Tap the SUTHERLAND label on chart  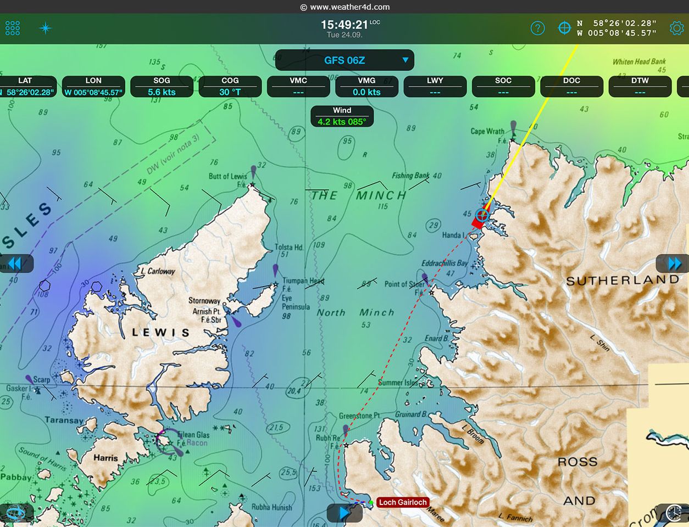(x=623, y=281)
